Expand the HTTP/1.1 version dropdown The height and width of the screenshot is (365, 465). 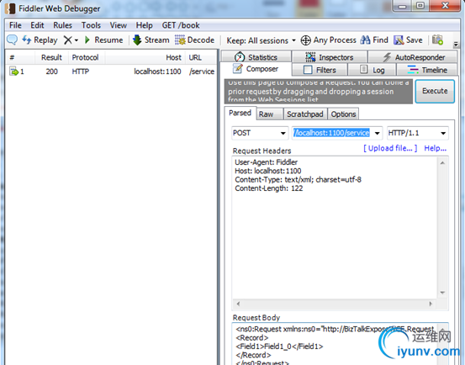443,133
